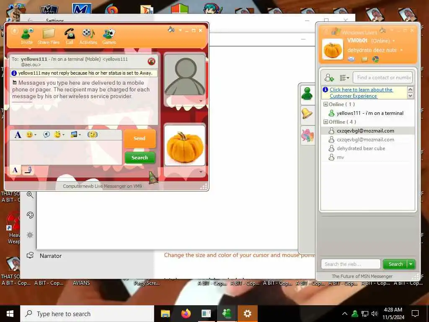
Task: Open the Windows Start menu
Action: tap(10, 314)
